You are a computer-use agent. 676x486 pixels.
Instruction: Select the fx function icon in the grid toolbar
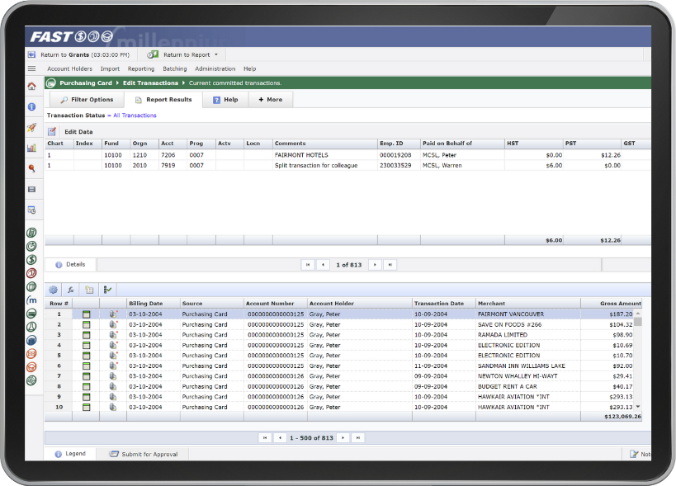[70, 290]
